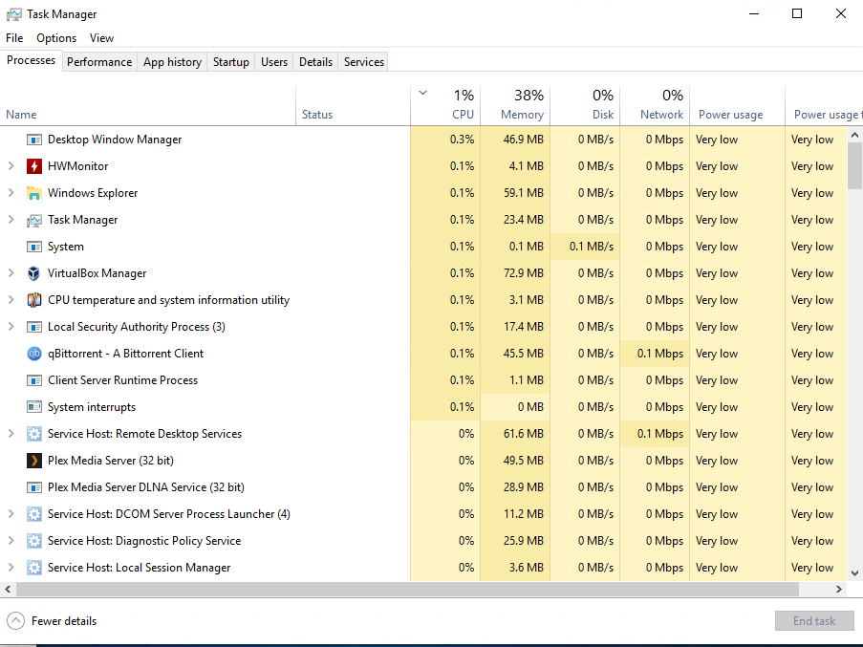Screen dimensions: 863x647
Task: Click the Windows Explorer folder icon
Action: [x=34, y=193]
